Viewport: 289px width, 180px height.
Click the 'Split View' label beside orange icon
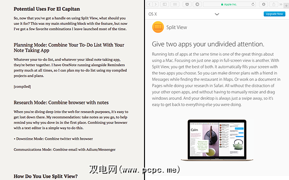pyautogui.click(x=177, y=27)
